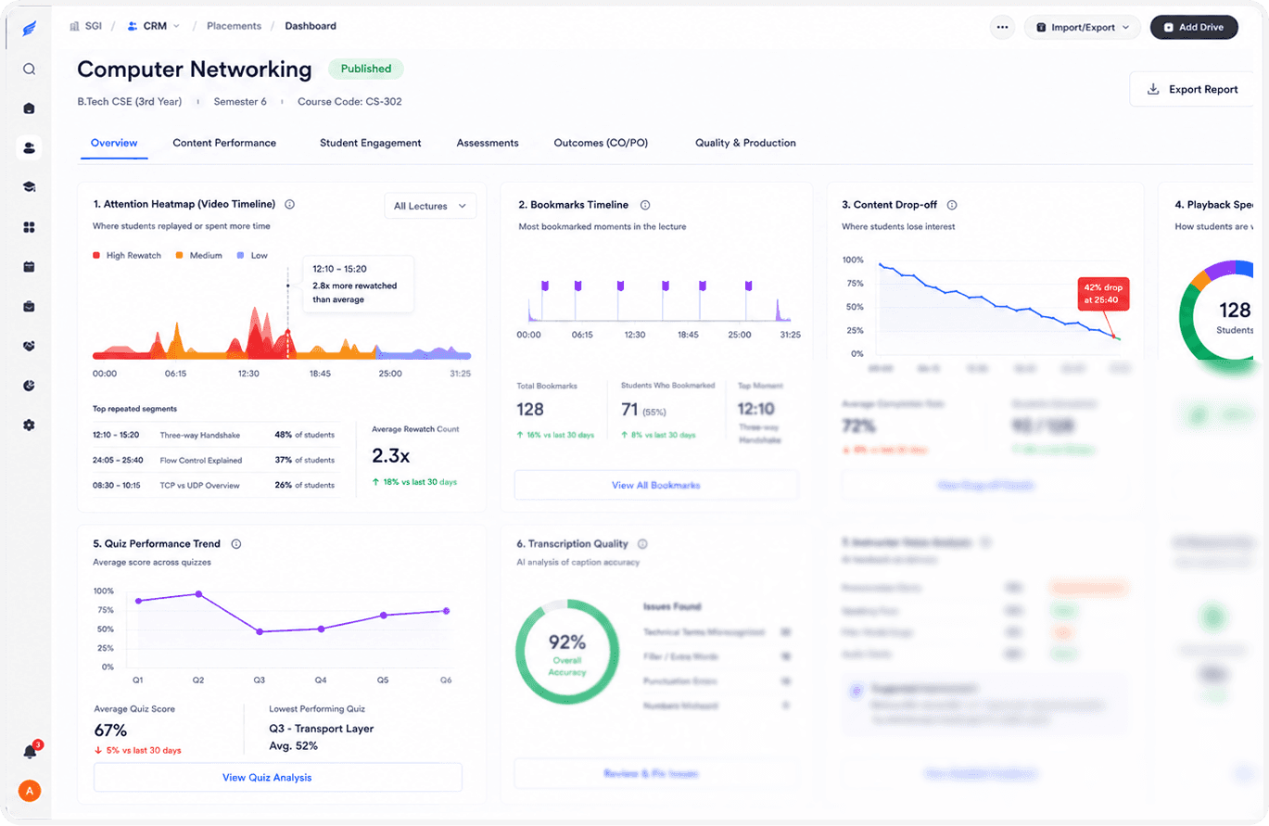Click the Export Report button
This screenshot has height=826, width=1269.
1192,89
